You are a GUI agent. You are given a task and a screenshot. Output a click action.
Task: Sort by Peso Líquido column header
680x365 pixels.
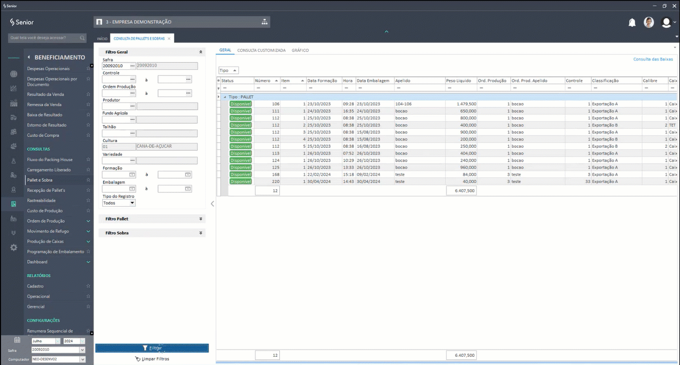pos(458,81)
